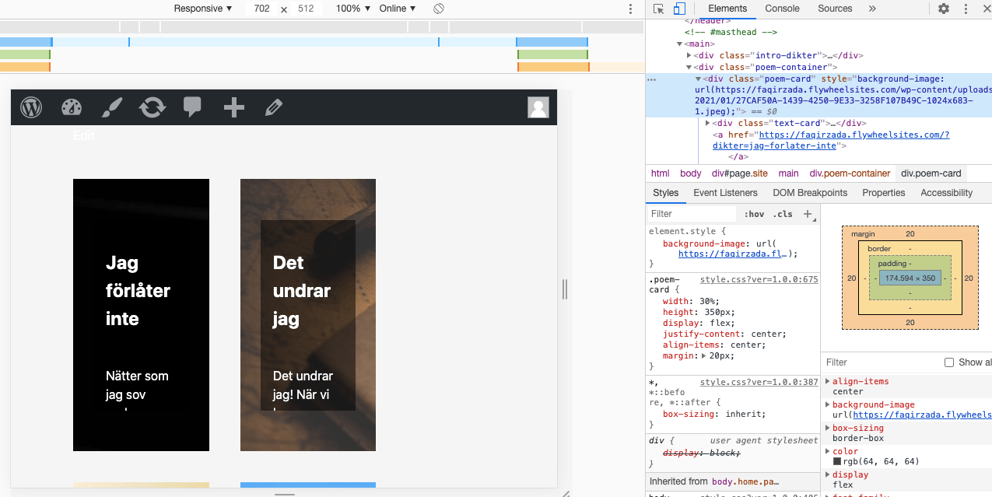The height and width of the screenshot is (497, 992).
Task: Click the rotate device icon
Action: [x=439, y=9]
